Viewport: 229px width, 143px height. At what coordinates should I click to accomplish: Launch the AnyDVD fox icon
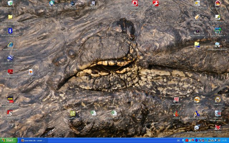218,127
